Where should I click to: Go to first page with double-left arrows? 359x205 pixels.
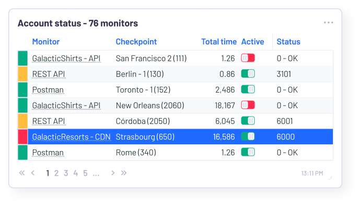[x=22, y=173]
